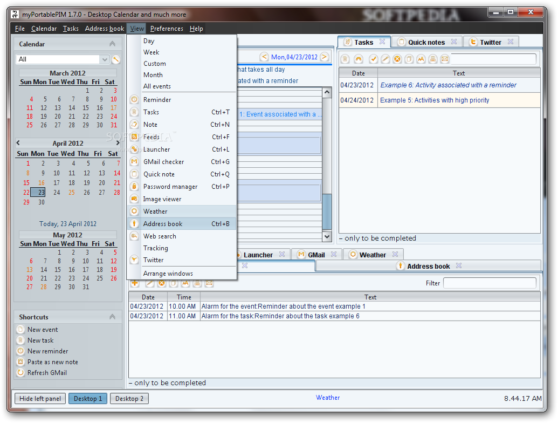Select Arrange windows in View menu
The image size is (558, 423).
tap(182, 274)
